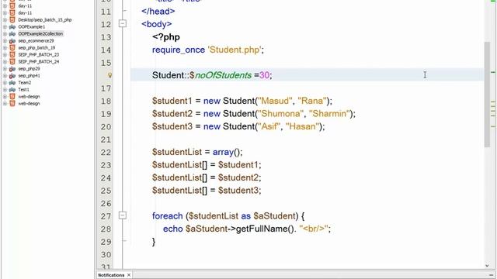Click the echo keyword on line 28
Viewport: 497px width, 279px height.
[x=172, y=229]
